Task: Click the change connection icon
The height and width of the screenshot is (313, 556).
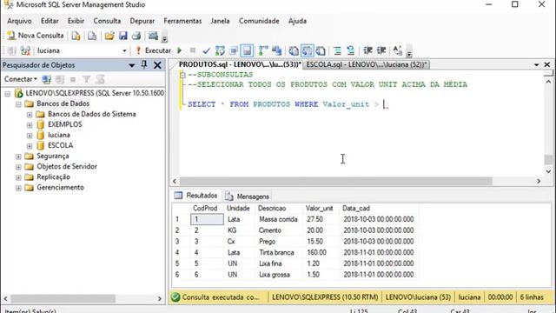Action: coord(25,50)
